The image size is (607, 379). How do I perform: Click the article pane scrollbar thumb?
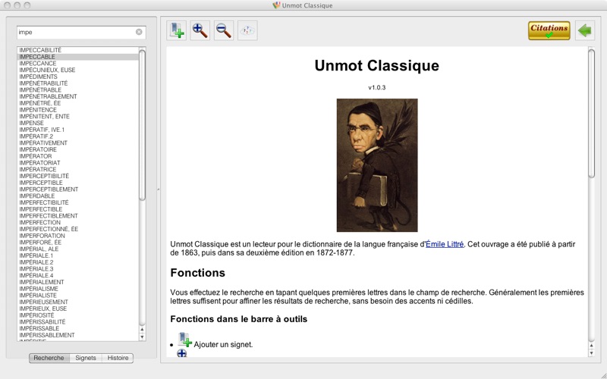591,113
